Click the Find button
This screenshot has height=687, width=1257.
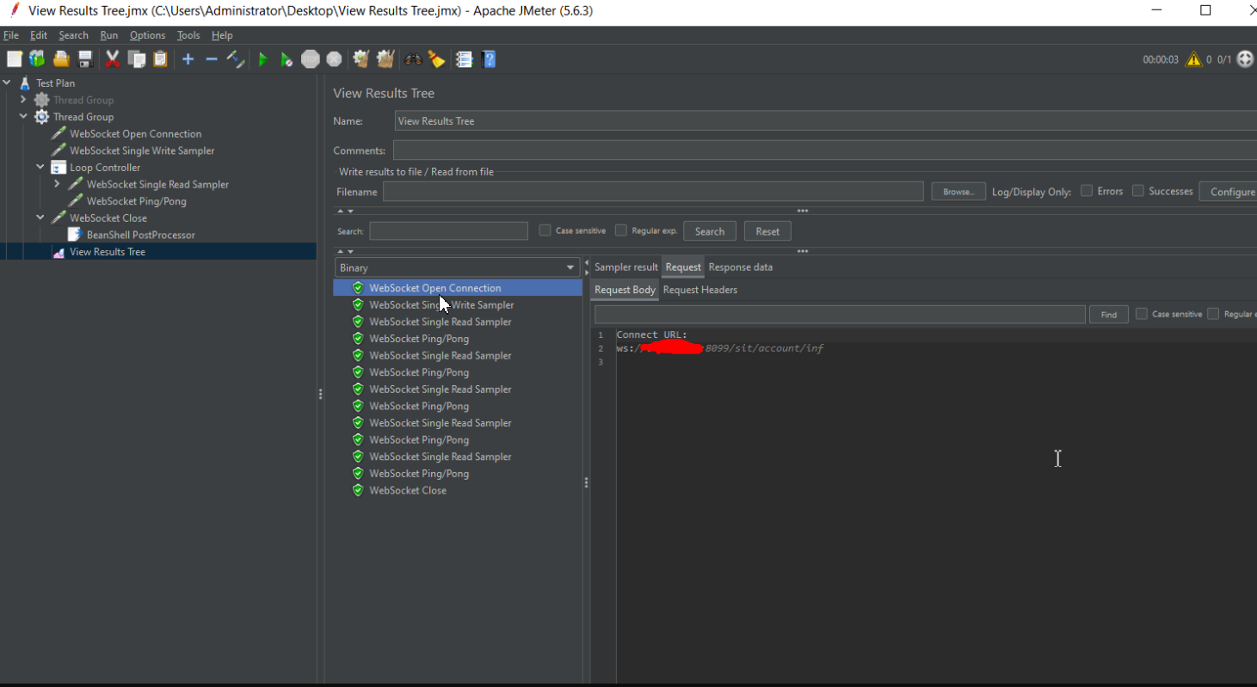point(1109,315)
